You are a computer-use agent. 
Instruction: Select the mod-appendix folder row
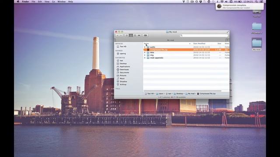186,58
